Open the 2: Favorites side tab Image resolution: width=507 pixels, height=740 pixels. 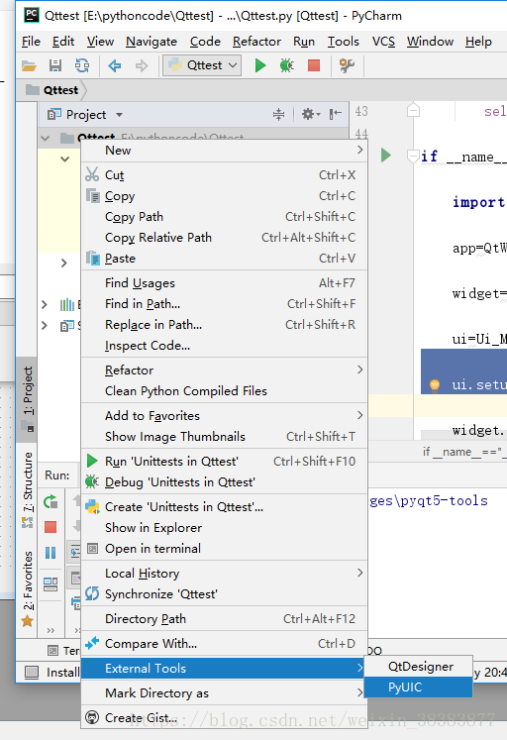pos(28,588)
